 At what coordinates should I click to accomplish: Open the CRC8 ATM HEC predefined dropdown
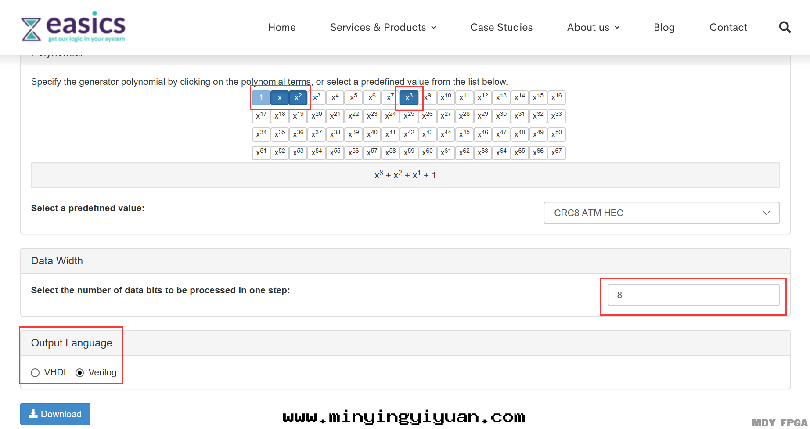(x=661, y=213)
